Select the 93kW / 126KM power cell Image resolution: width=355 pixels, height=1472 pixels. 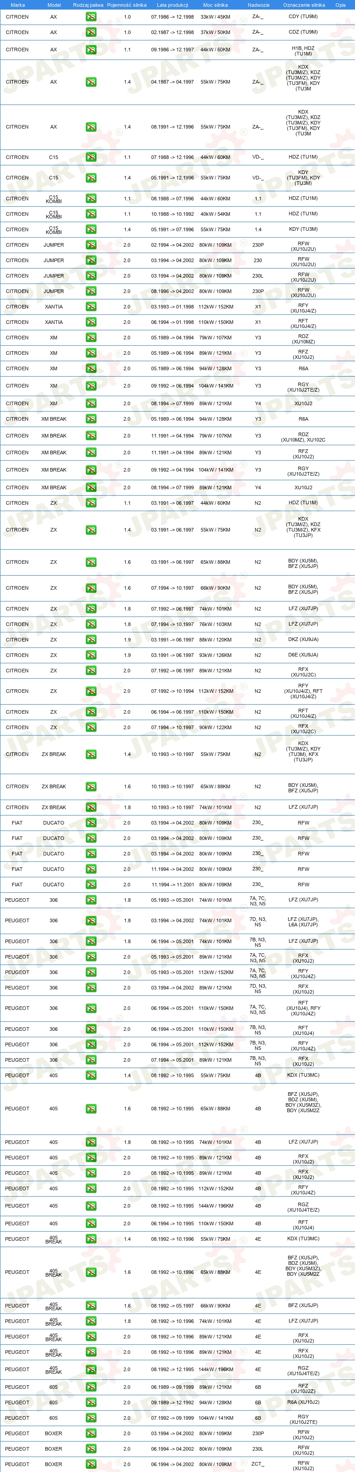tap(215, 656)
